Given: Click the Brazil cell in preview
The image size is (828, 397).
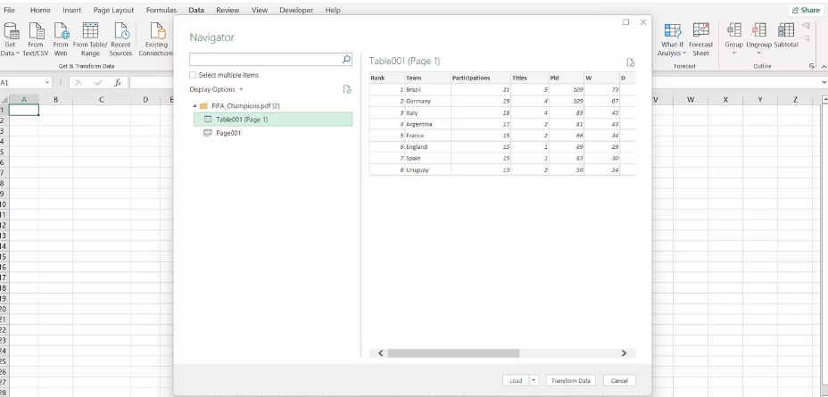Looking at the screenshot, I should (427, 90).
